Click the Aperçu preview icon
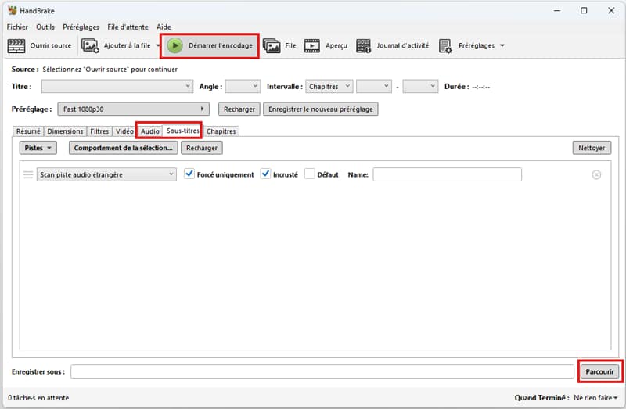Viewport: 626px width, 409px height. 312,46
